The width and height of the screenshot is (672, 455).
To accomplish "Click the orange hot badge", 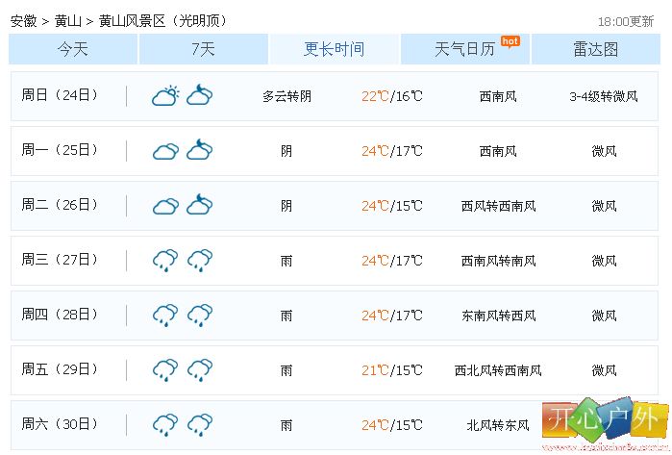I will [510, 41].
